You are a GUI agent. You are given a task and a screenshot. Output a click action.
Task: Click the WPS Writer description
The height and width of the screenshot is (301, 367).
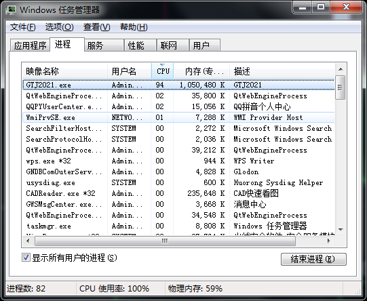254,161
